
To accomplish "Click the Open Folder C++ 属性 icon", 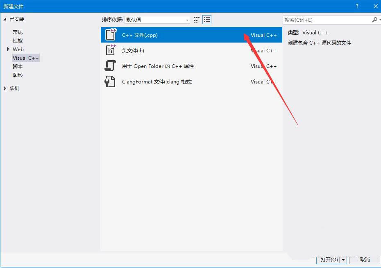I will click(110, 66).
